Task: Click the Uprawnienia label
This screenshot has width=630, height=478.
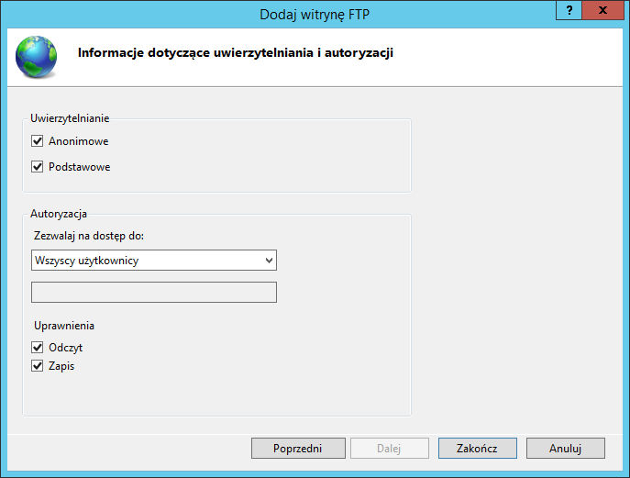Action: pos(64,326)
